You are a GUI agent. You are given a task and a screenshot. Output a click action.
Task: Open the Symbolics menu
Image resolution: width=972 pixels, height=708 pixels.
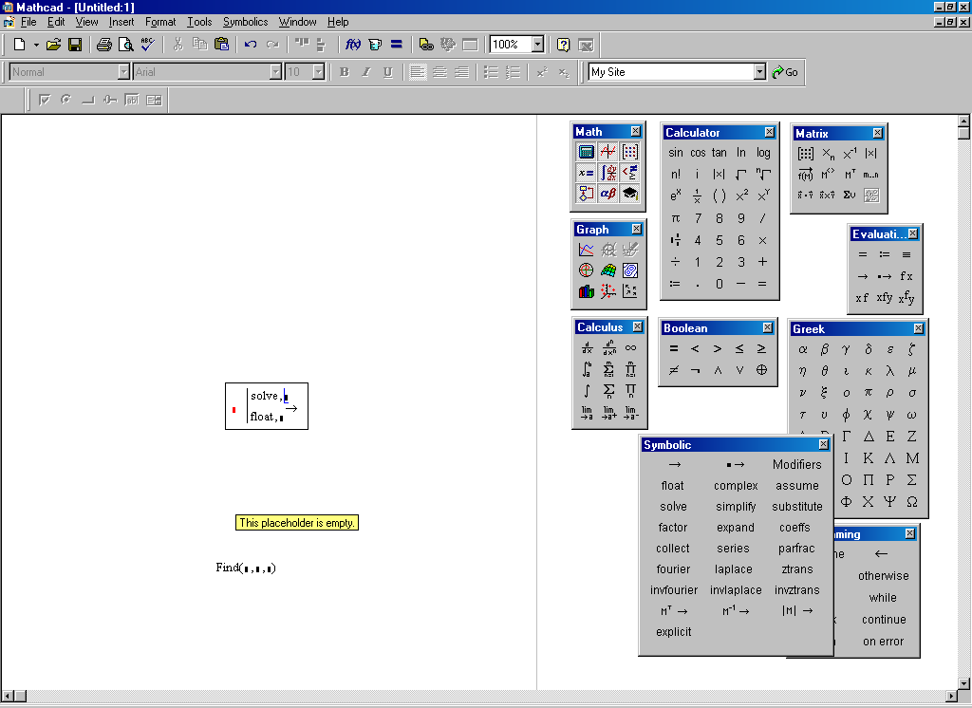[246, 22]
